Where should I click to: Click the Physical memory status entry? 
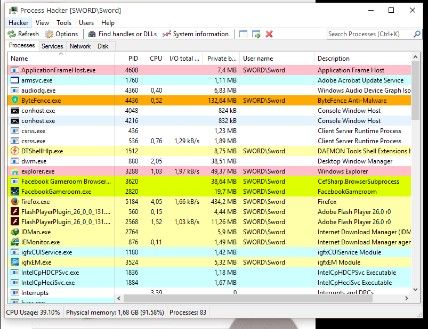[115, 312]
